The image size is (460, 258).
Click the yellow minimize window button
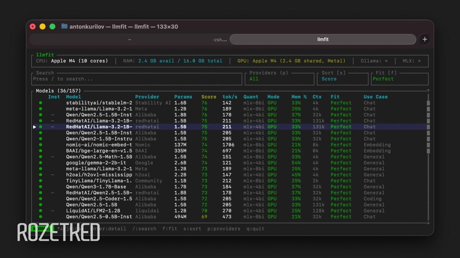(43, 26)
